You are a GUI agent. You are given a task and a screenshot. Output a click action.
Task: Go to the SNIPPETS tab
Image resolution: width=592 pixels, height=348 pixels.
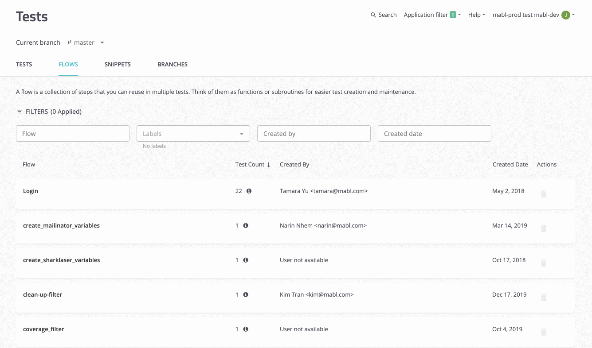pos(118,65)
